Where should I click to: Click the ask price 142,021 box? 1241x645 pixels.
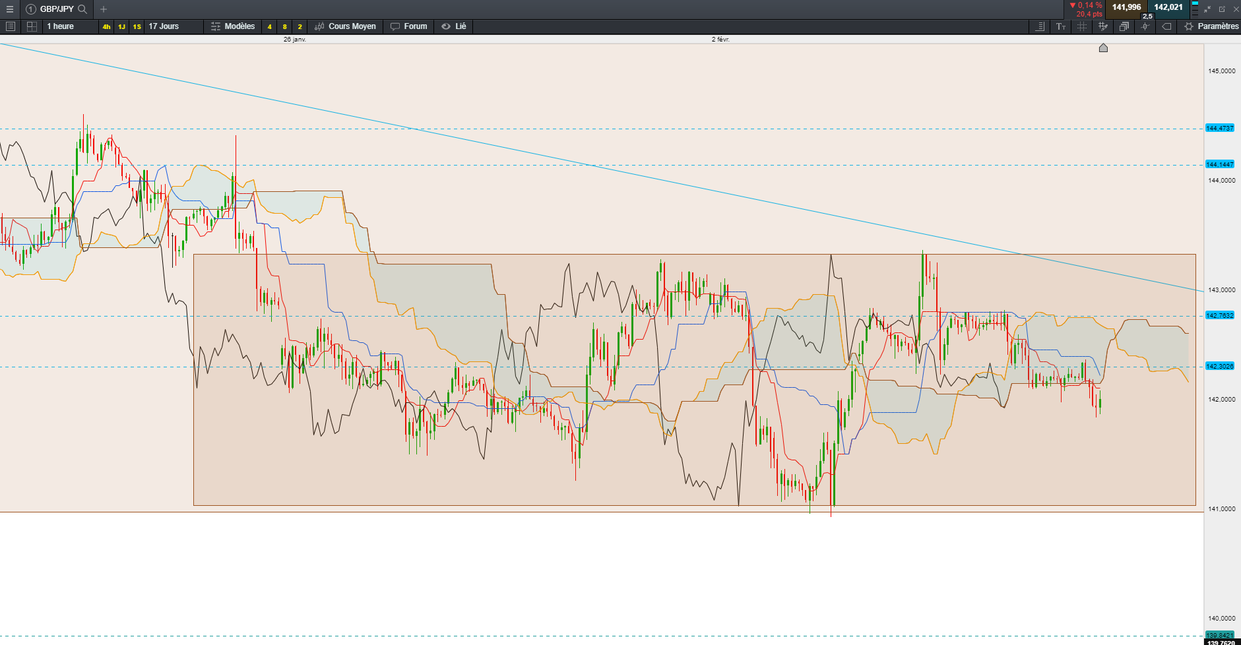pos(1168,7)
